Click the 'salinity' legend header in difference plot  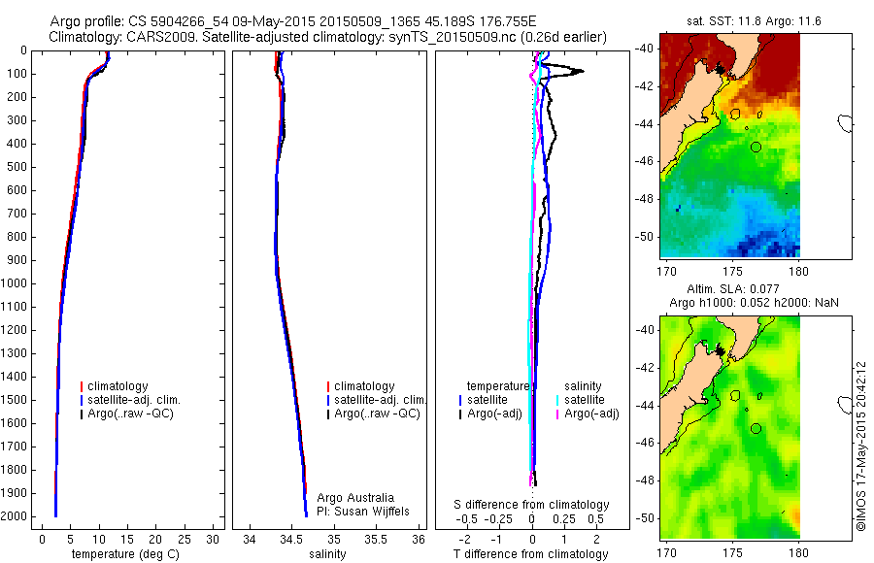tap(583, 386)
